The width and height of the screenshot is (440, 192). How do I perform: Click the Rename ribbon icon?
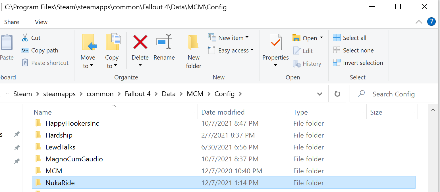tap(164, 42)
